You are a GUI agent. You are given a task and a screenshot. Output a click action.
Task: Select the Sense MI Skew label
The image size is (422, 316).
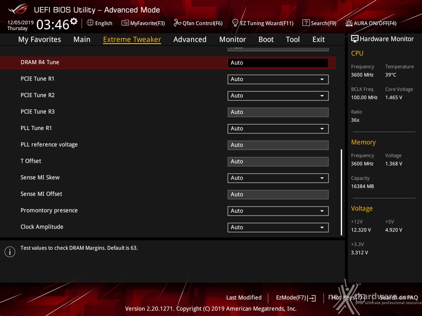pos(40,177)
